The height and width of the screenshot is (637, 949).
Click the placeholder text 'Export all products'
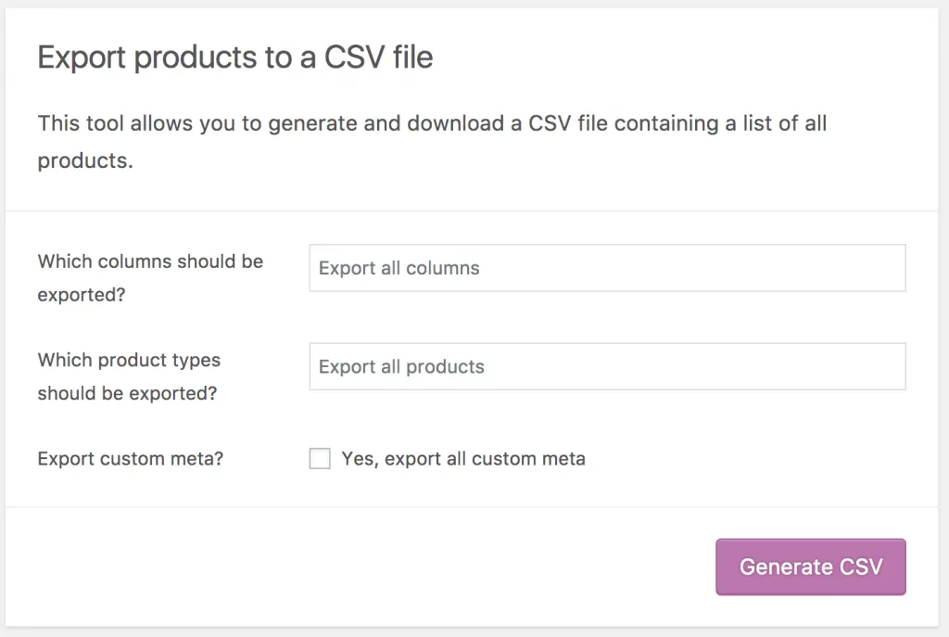coord(400,366)
